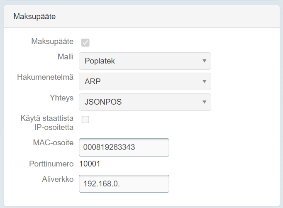Click the Aliverkko field label
283x208 pixels.
[58, 179]
